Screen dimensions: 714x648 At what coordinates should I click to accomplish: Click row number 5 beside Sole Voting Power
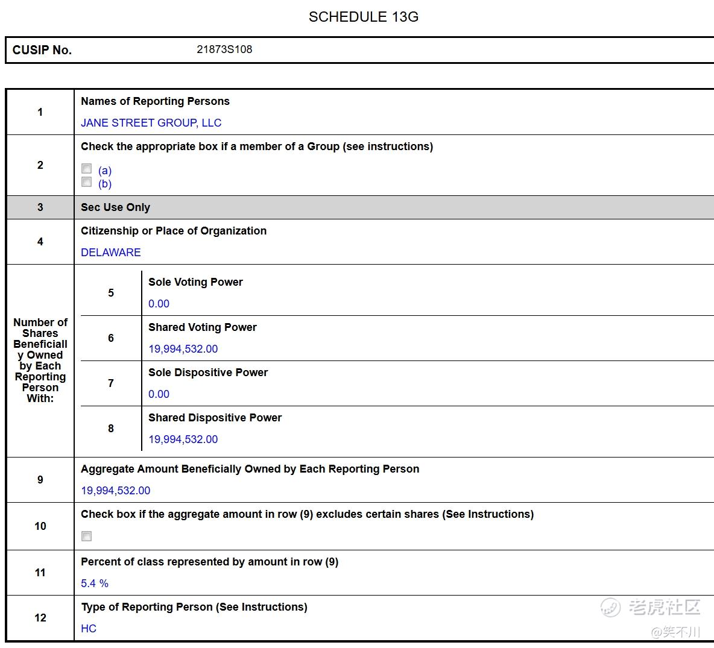coord(110,293)
